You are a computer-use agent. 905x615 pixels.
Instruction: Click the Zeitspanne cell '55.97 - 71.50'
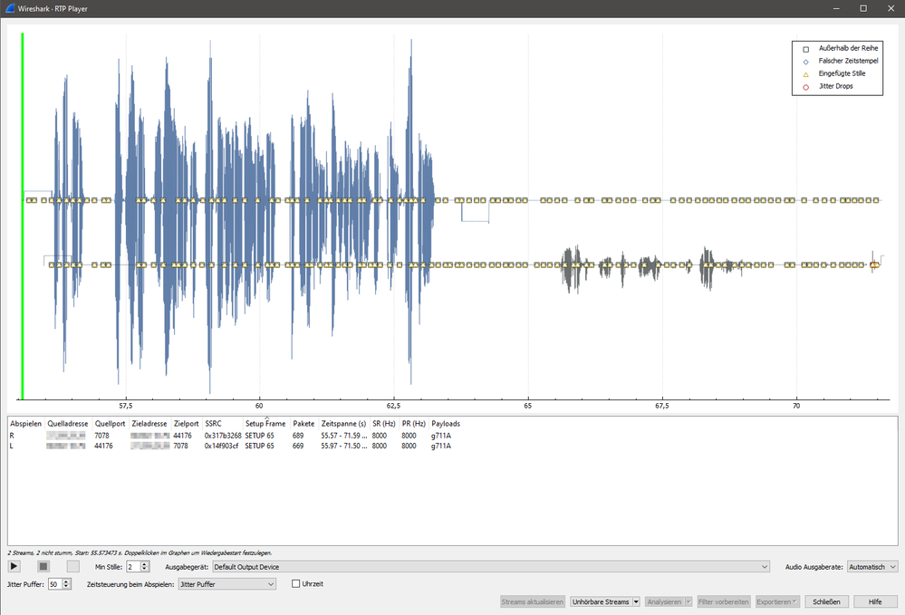tap(344, 446)
